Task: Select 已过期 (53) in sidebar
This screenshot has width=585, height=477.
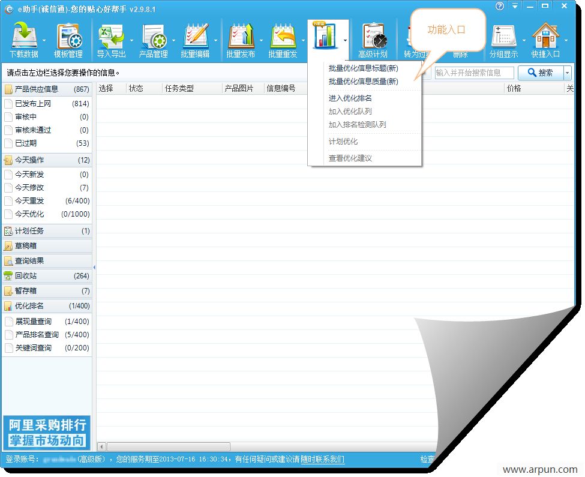Action: tap(47, 143)
